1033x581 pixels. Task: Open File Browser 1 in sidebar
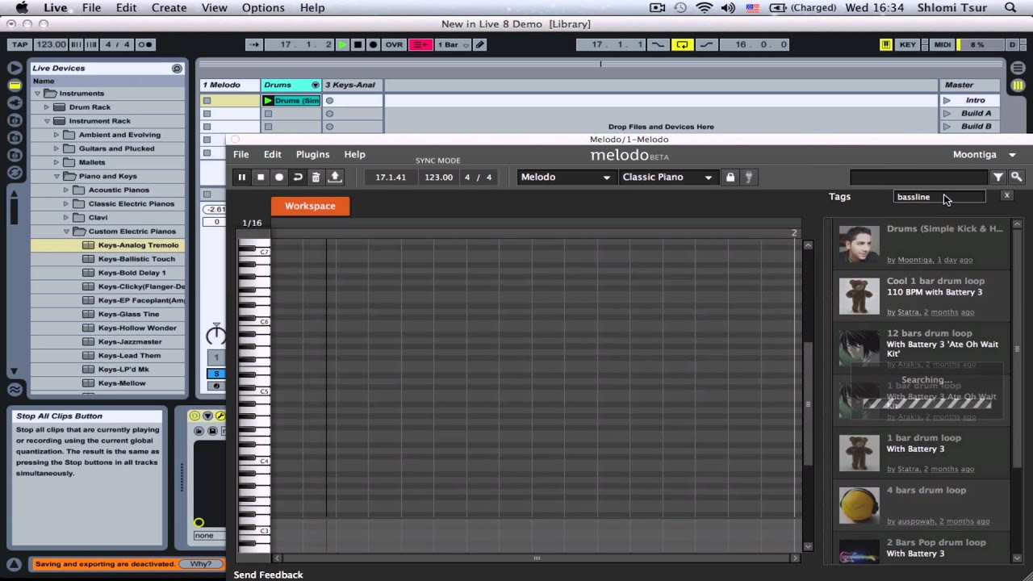15,120
